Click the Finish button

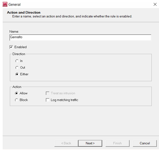click(117, 143)
